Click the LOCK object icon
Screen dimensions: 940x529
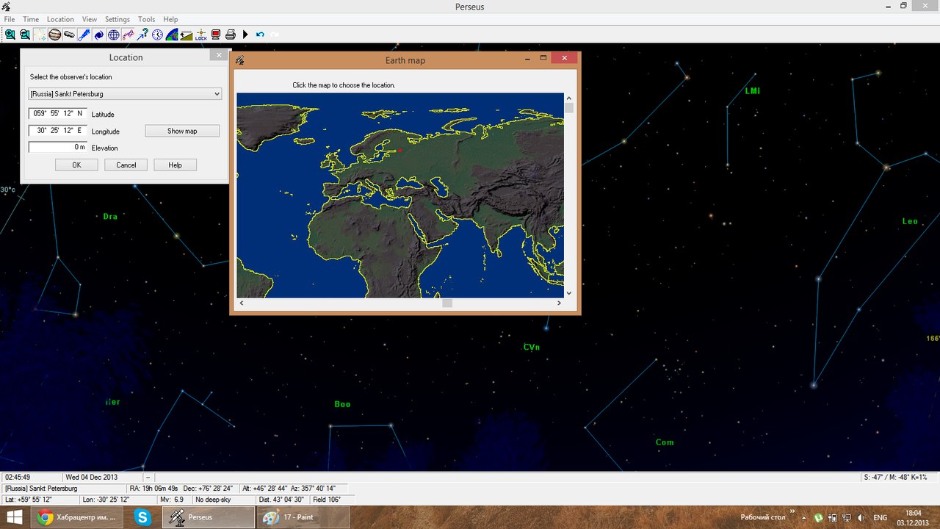click(201, 35)
